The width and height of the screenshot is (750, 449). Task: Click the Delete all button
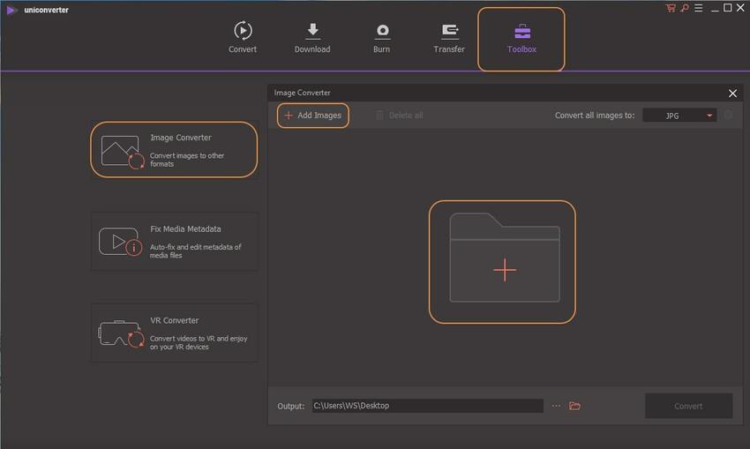399,116
